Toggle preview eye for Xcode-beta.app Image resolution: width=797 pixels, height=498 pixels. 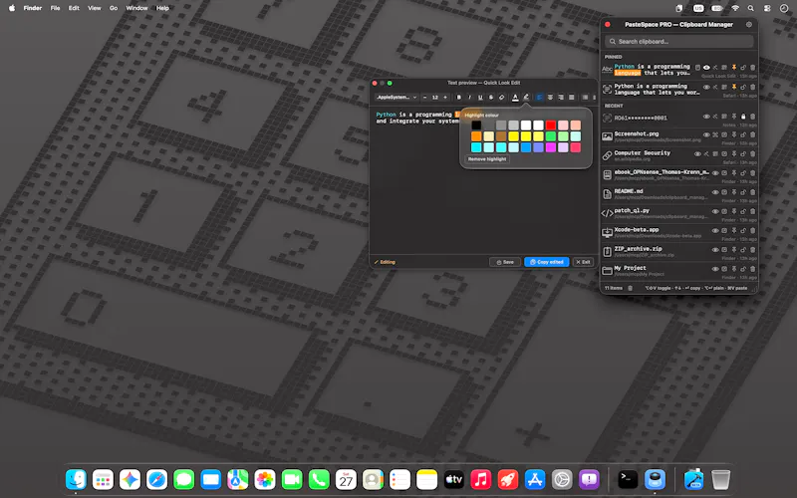pos(715,231)
